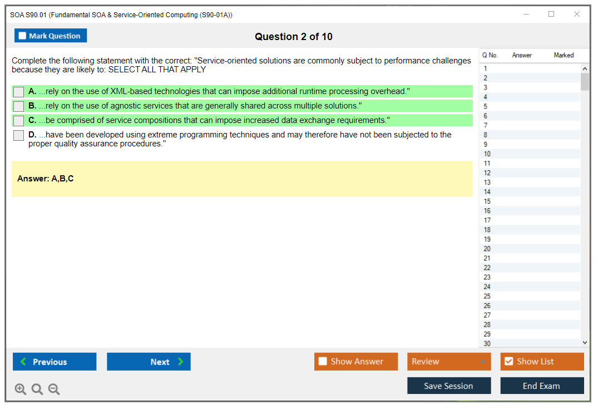Viewport: 598px width, 409px height.
Task: Click the End Exam button
Action: point(542,386)
